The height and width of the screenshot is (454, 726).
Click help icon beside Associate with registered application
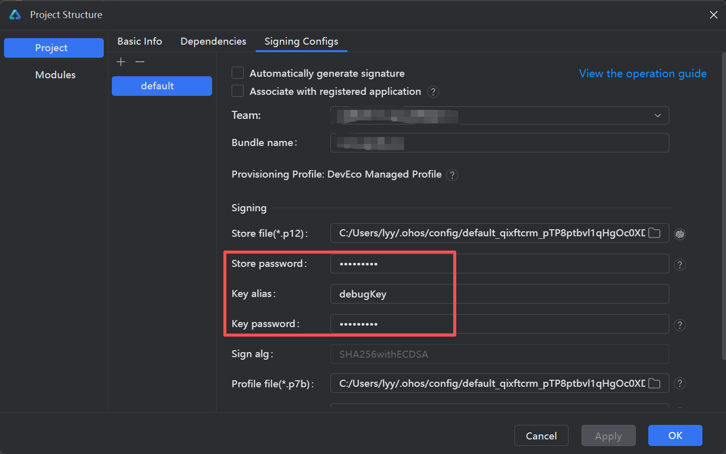(433, 92)
